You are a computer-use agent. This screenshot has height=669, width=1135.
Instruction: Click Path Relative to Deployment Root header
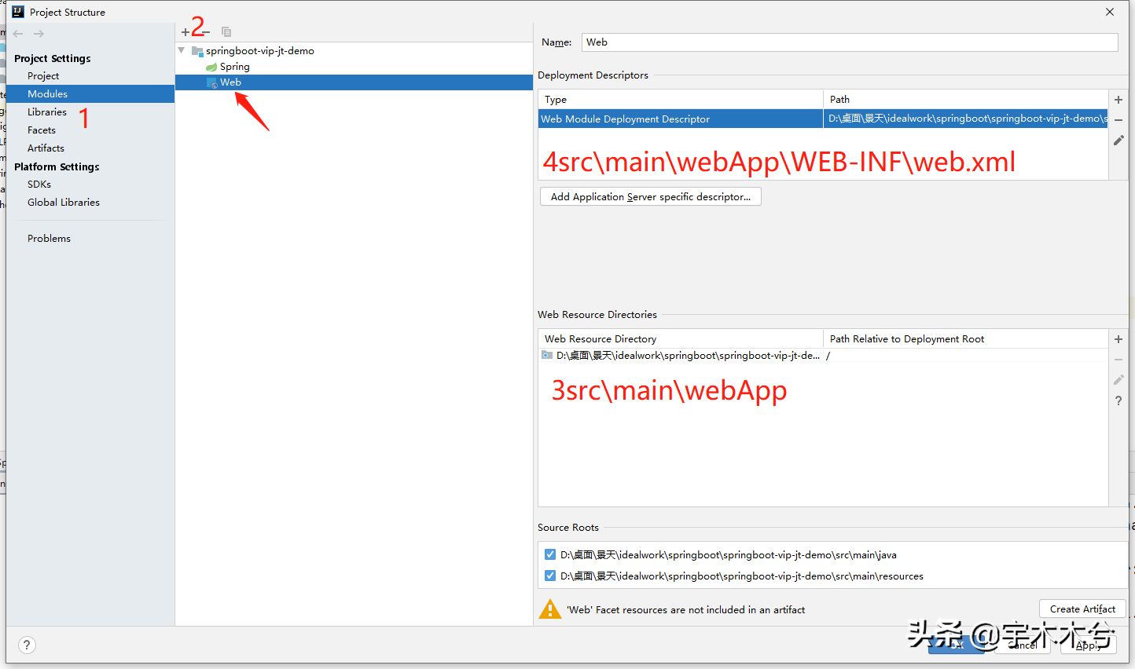click(965, 339)
